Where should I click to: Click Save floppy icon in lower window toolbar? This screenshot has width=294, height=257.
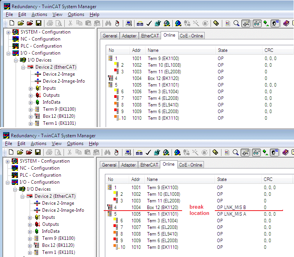(38, 152)
